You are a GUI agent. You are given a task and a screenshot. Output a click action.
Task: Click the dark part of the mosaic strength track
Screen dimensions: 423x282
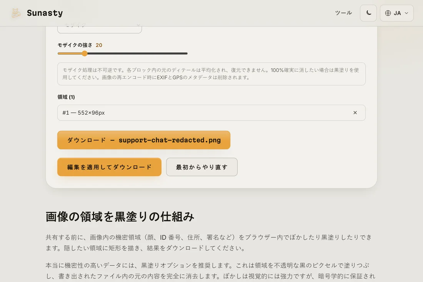pos(138,53)
